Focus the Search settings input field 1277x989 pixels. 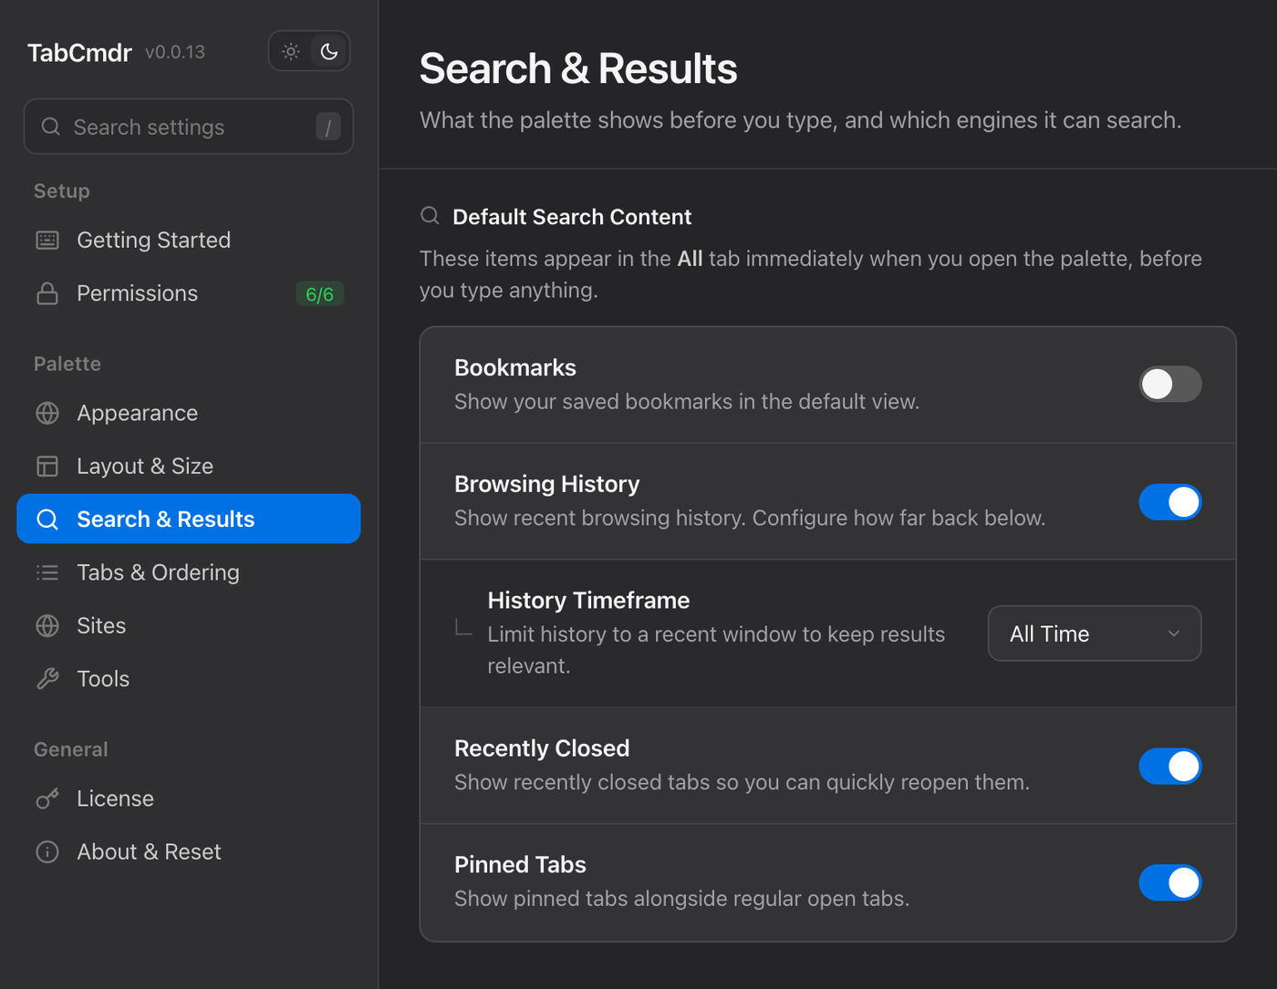188,127
